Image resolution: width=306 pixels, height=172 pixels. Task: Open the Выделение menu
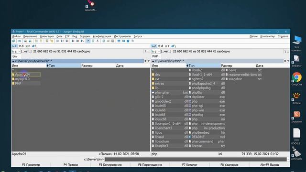[30, 36]
